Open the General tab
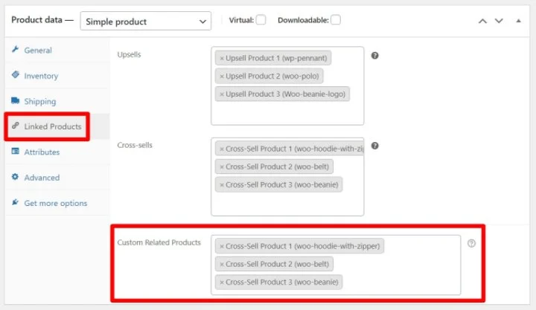Viewport: 536px width, 310px height. click(x=38, y=51)
